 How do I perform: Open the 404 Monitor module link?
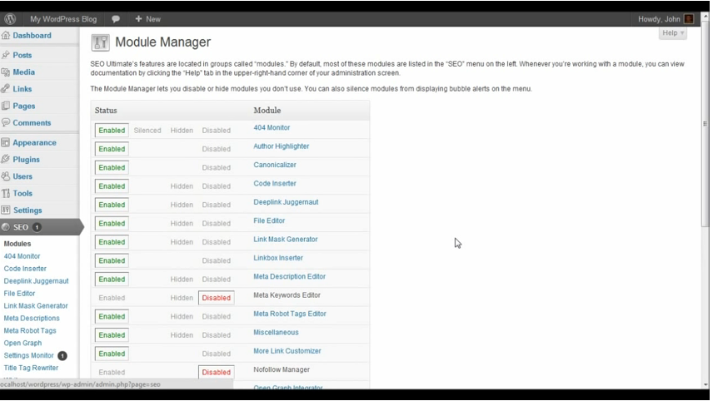(x=272, y=127)
